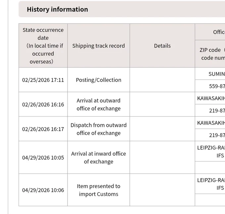Click the 04/29/2026 10:05 date cell
Image resolution: width=225 pixels, height=214 pixels.
(43, 157)
